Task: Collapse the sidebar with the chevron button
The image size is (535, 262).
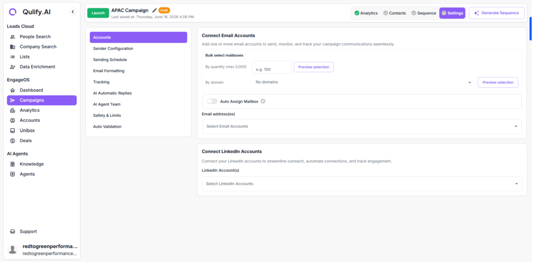Action: 73,11
